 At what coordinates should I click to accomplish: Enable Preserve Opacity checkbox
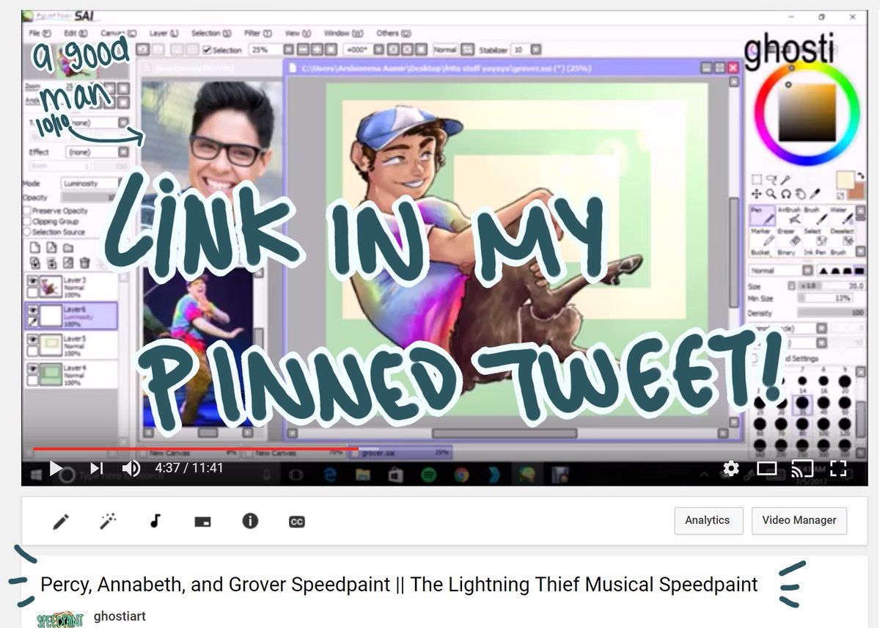pyautogui.click(x=26, y=211)
